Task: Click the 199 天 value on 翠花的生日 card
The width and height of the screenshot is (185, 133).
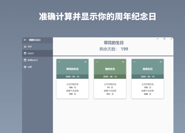Action: 72,94
